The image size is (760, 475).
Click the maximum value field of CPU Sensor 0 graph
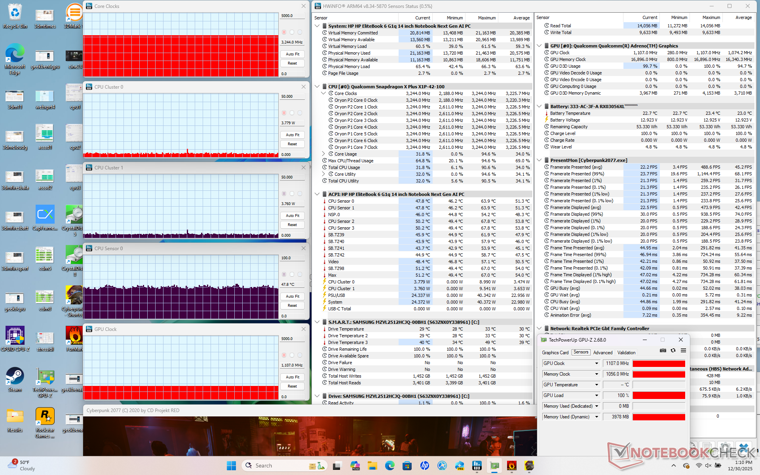pyautogui.click(x=292, y=258)
